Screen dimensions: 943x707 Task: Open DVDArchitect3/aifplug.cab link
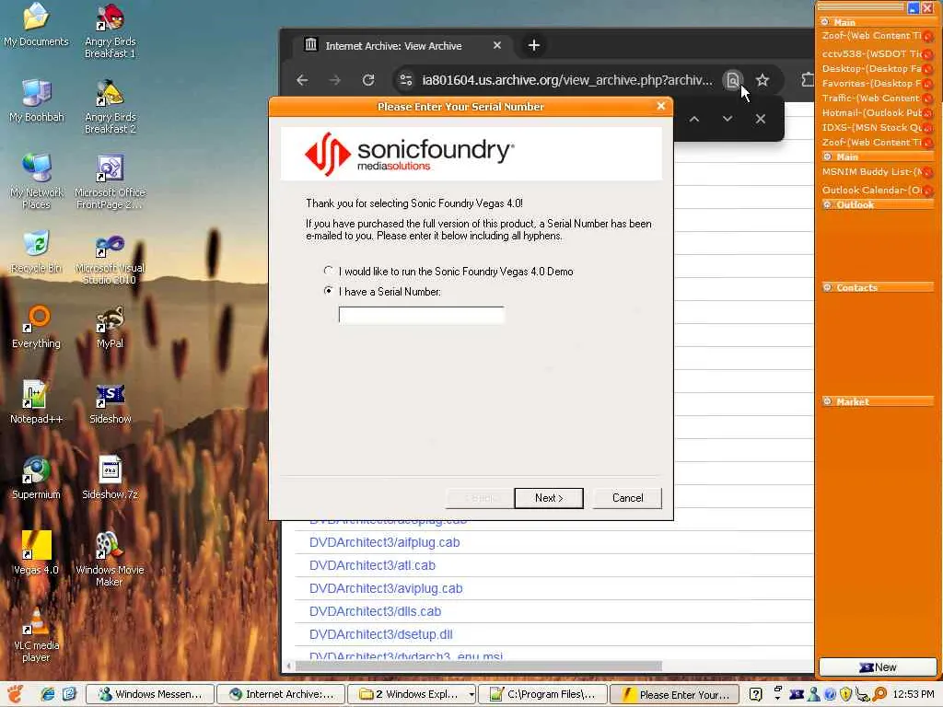point(384,542)
